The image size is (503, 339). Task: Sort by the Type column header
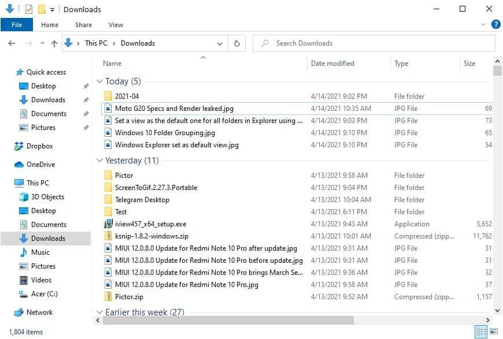(x=401, y=64)
